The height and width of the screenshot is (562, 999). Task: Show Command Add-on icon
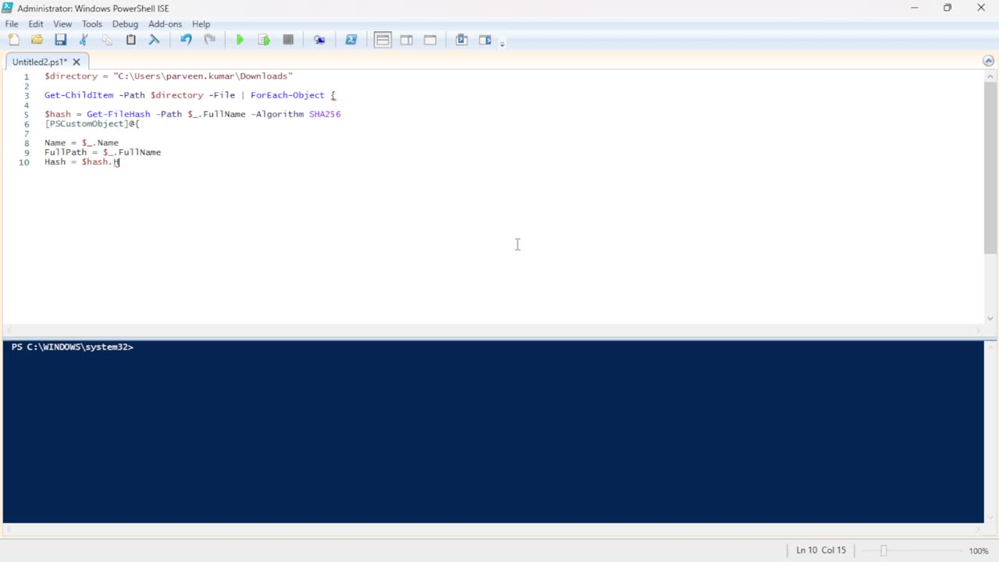pos(485,40)
